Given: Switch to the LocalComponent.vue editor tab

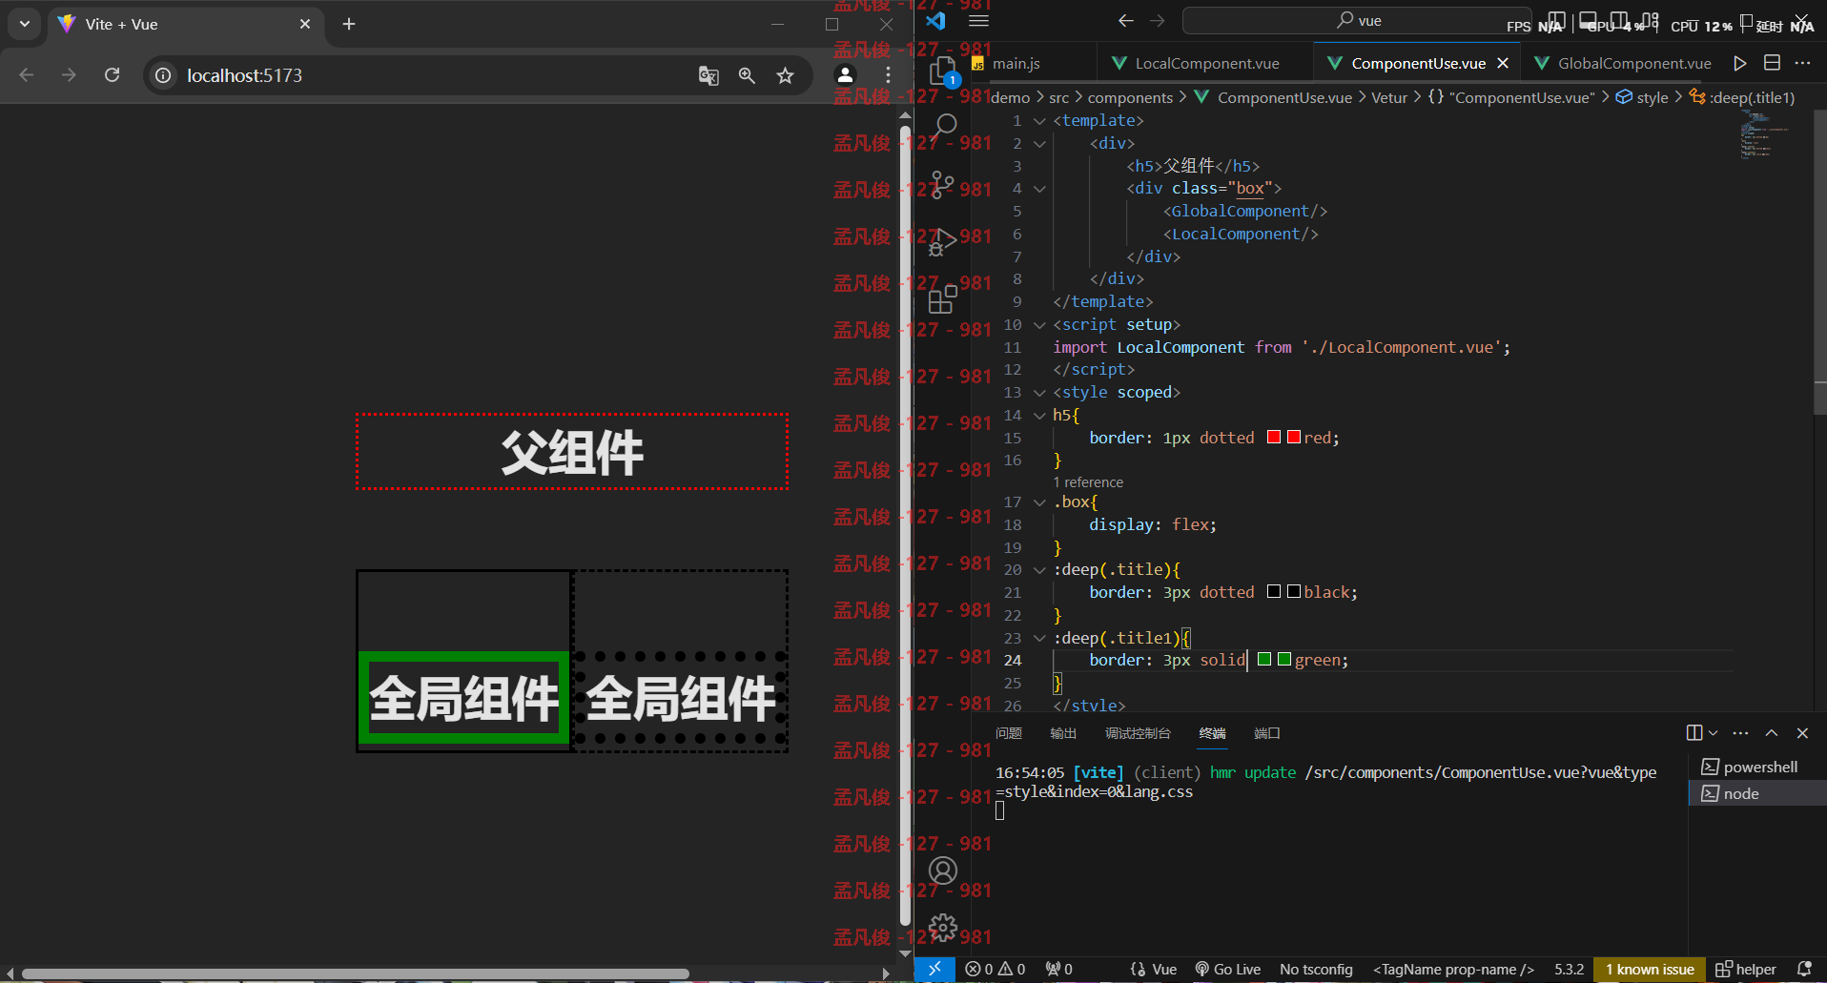Looking at the screenshot, I should tap(1207, 63).
